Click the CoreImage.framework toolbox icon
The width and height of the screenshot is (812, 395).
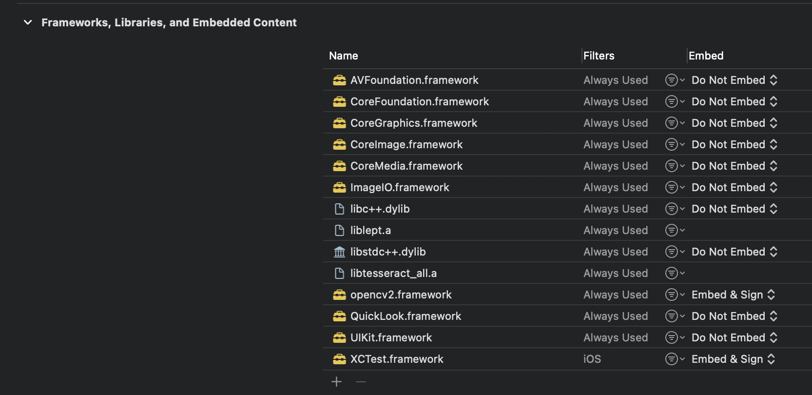340,144
